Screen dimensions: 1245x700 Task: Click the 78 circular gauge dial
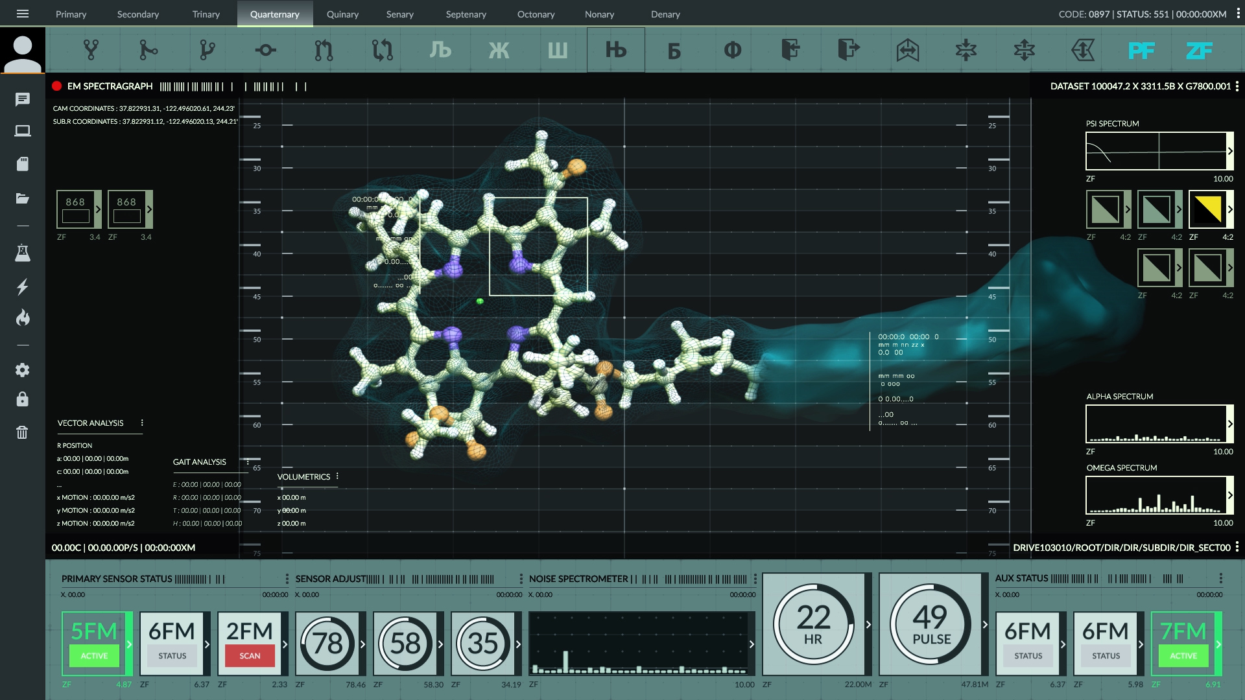[x=327, y=643]
